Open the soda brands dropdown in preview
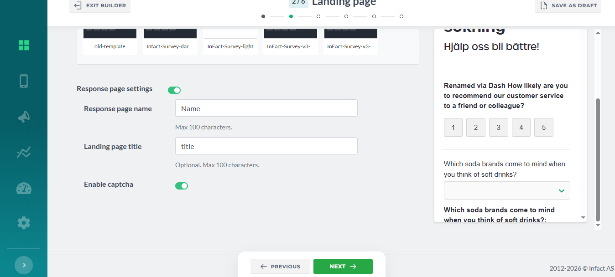Viewport: 615px width, 277px height. [507, 190]
